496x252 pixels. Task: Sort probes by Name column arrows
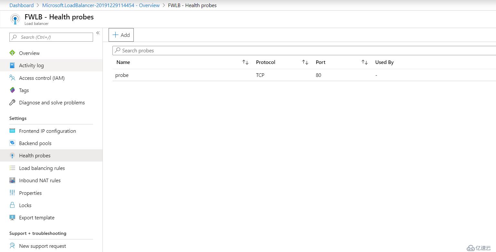coord(246,62)
